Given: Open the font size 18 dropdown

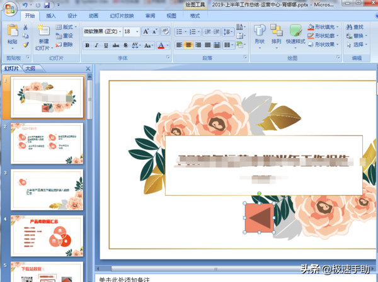Looking at the screenshot, I should click(137, 31).
